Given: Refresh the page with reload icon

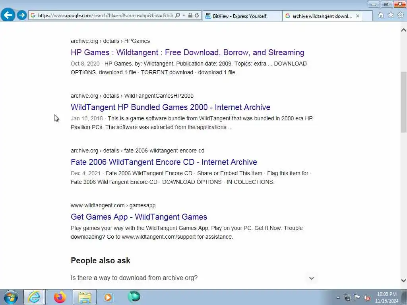Looking at the screenshot, I should 197,15.
